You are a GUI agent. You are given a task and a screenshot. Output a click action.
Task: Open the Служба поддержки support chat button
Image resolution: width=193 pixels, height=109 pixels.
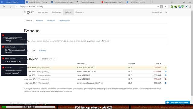[x=178, y=102]
